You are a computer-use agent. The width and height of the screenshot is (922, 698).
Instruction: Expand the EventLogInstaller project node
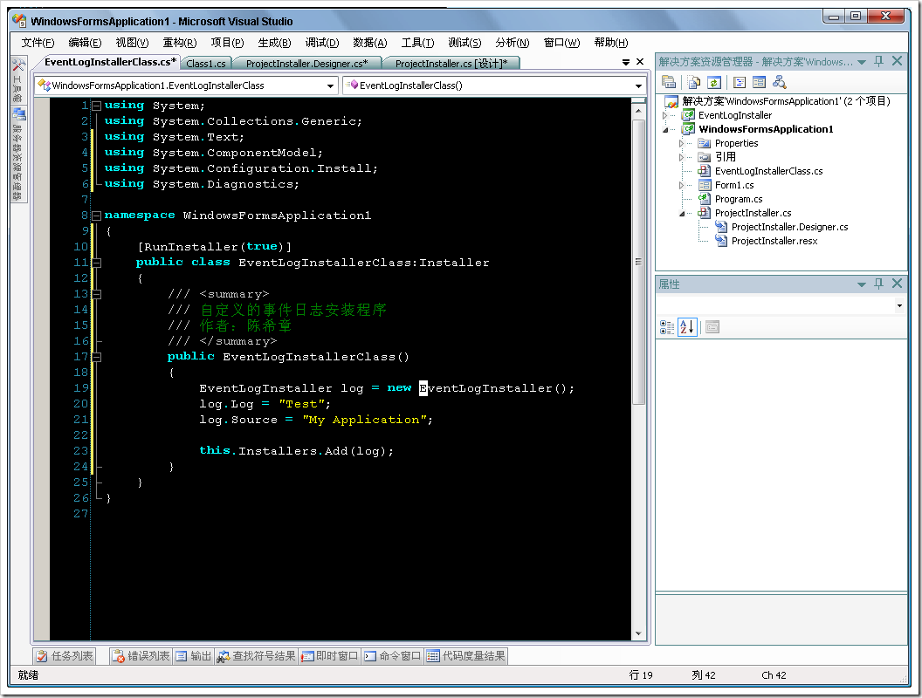tap(665, 116)
